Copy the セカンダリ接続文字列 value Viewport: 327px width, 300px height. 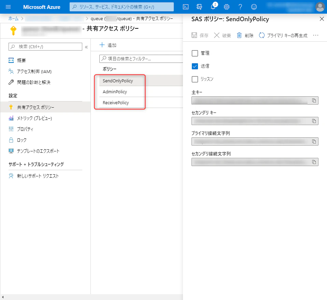coord(314,162)
